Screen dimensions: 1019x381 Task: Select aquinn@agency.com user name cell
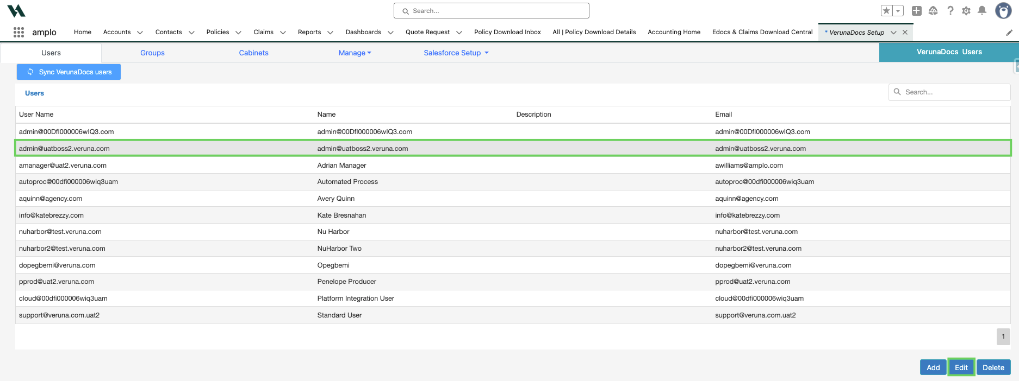pos(51,199)
